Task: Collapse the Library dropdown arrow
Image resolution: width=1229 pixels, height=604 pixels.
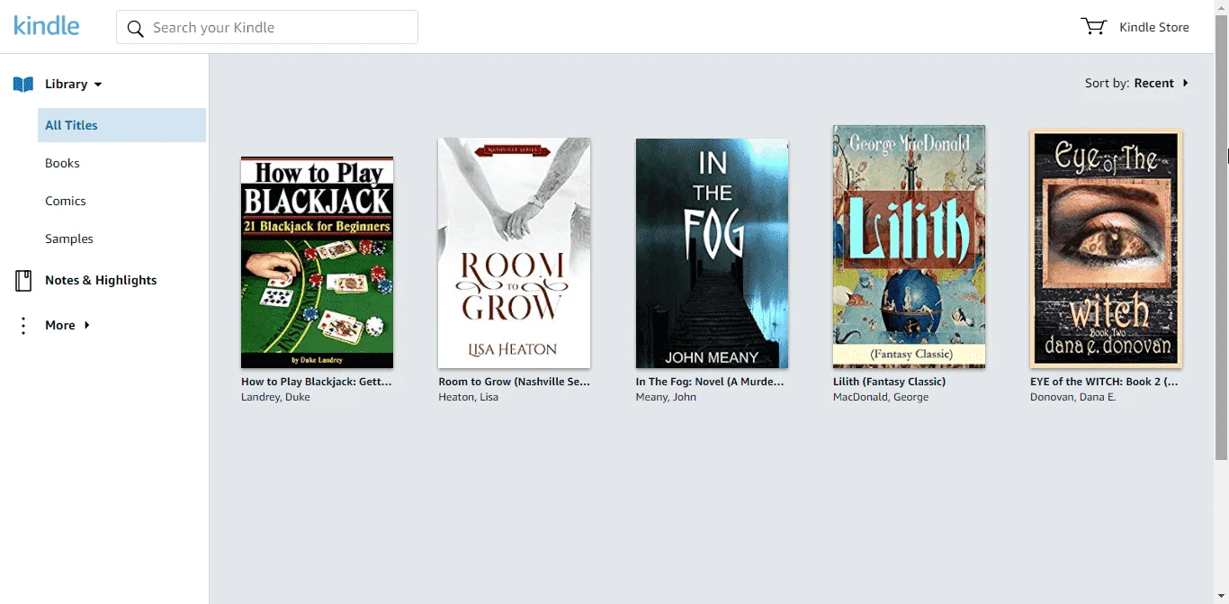Action: click(x=98, y=85)
